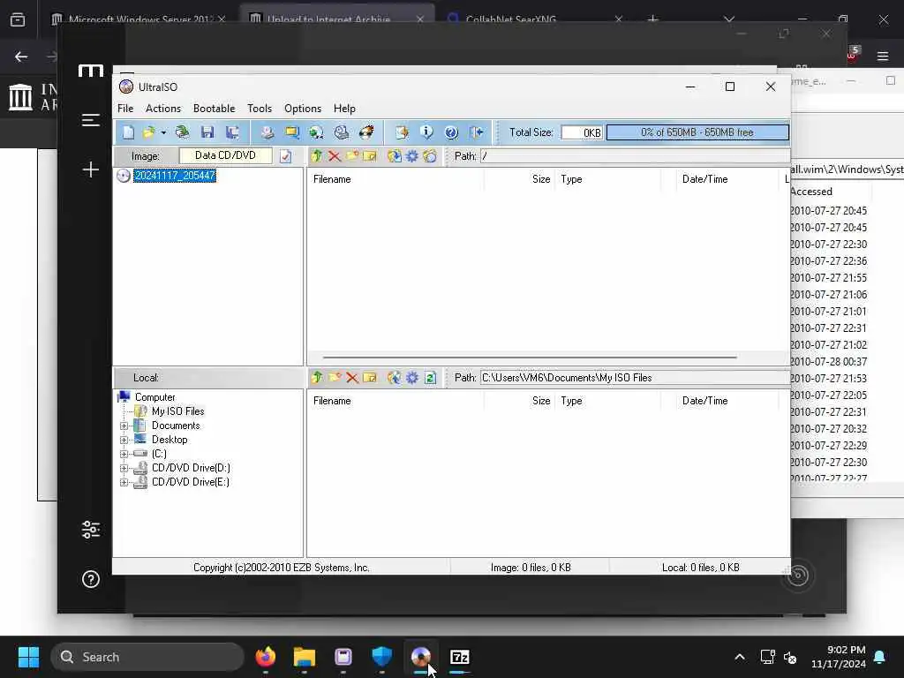
Task: Click the Help question mark toolbar icon
Action: (x=451, y=132)
